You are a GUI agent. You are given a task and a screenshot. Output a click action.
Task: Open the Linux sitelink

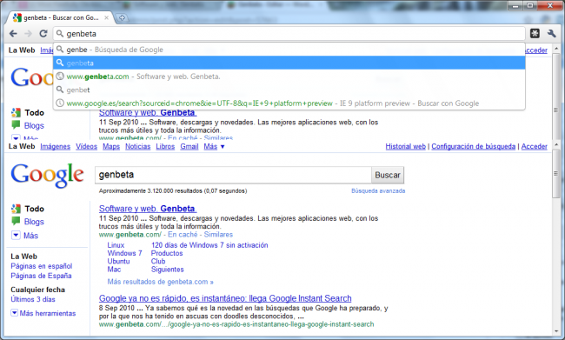(116, 245)
